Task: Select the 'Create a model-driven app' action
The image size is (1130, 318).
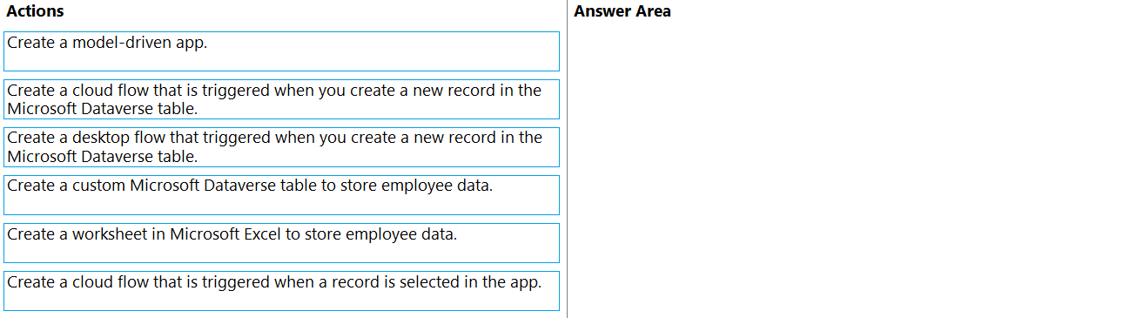Action: (x=281, y=51)
